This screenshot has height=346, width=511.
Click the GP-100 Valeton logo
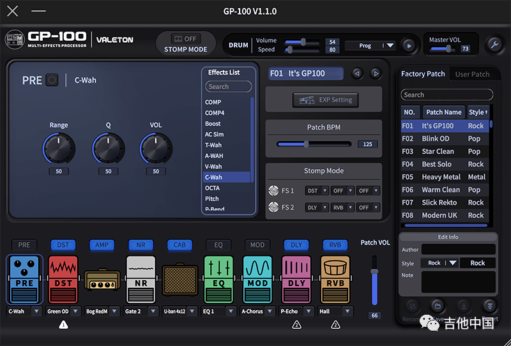point(69,40)
